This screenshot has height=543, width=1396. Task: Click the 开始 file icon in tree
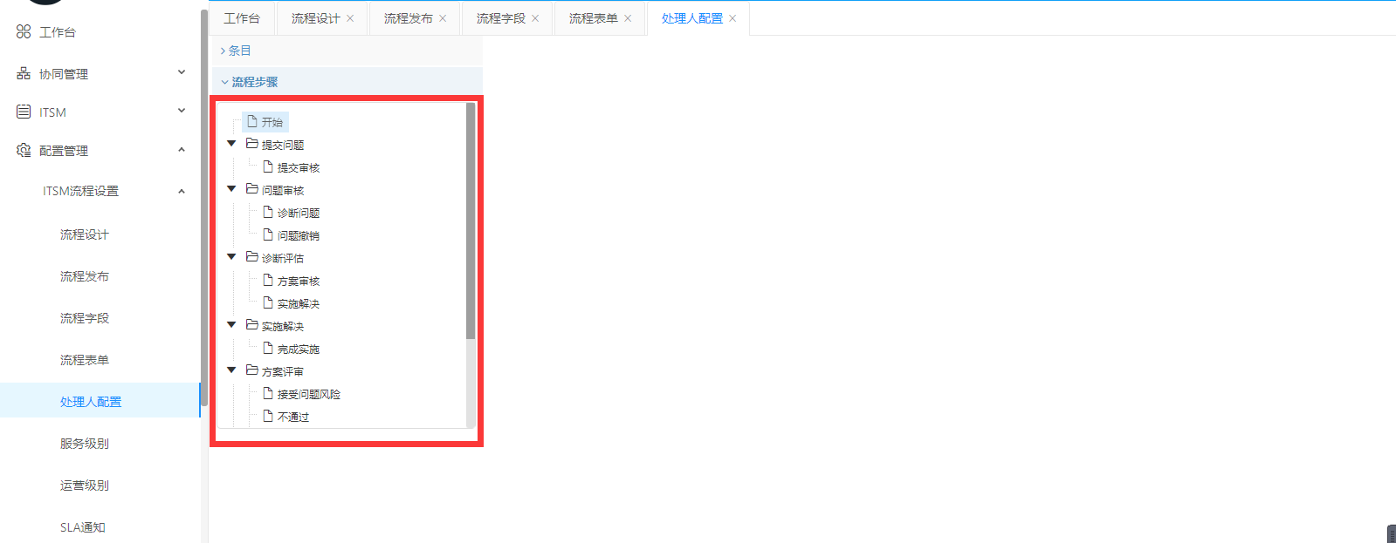pos(252,122)
